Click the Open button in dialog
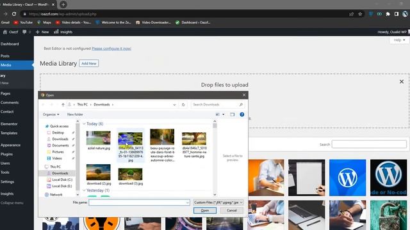This screenshot has height=230, width=410. tap(205, 210)
